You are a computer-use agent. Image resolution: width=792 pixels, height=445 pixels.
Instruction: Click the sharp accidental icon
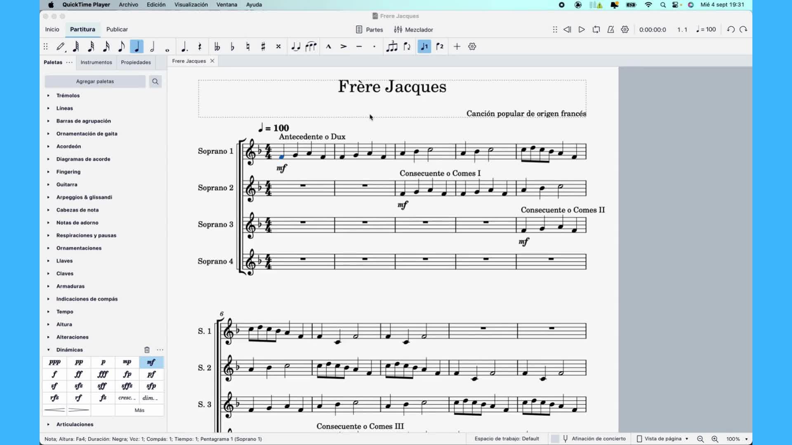click(x=263, y=47)
